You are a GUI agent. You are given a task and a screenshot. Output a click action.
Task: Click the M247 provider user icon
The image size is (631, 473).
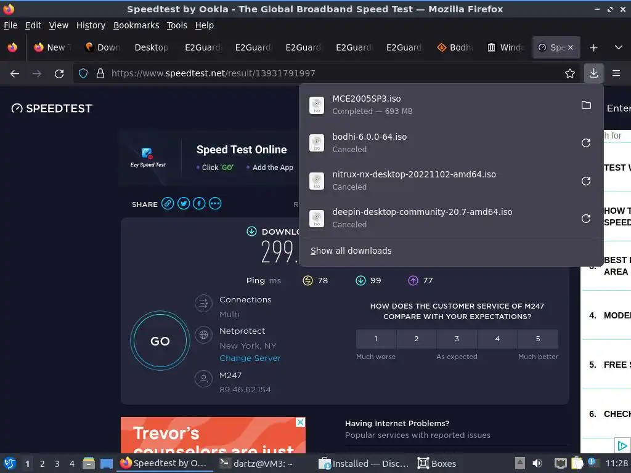click(203, 379)
